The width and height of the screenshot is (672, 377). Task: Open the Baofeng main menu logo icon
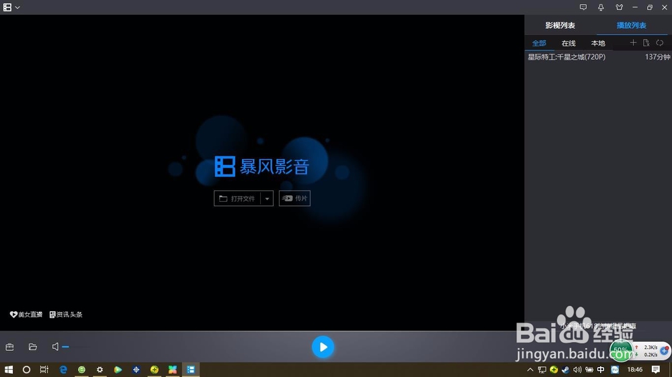coord(7,7)
